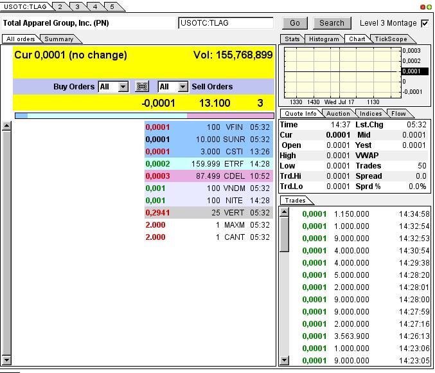This screenshot has height=373, width=435.
Task: Click the Trades list scroll up arrow
Action: tap(283, 212)
